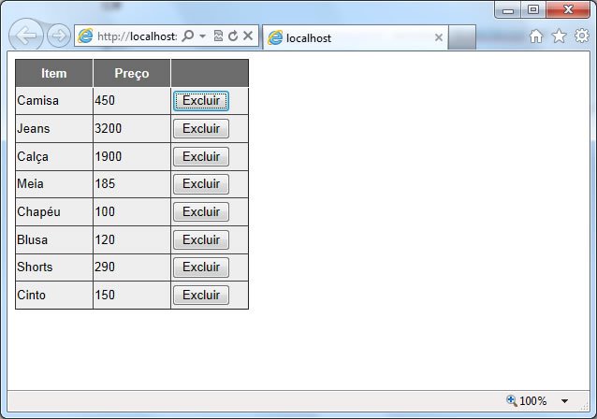The image size is (597, 419).
Task: Click the browser Forward arrow button
Action: (59, 36)
